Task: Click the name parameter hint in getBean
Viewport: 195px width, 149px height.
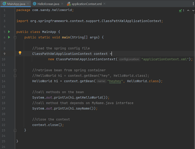Action: pyautogui.click(x=102, y=81)
